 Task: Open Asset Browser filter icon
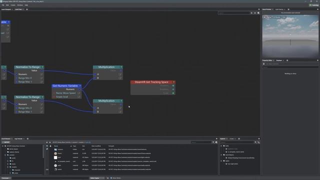(213, 142)
